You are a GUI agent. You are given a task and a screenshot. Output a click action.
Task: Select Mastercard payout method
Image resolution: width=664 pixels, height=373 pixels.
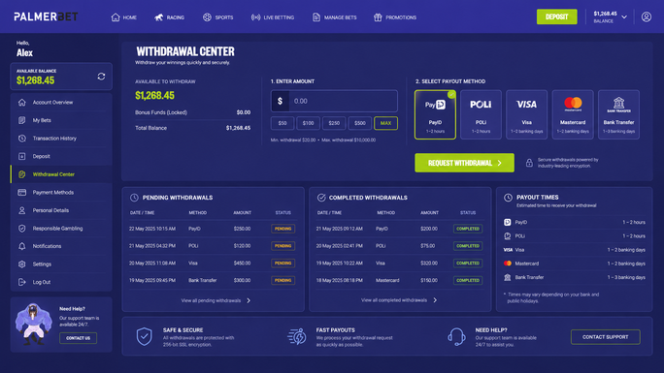pos(573,114)
